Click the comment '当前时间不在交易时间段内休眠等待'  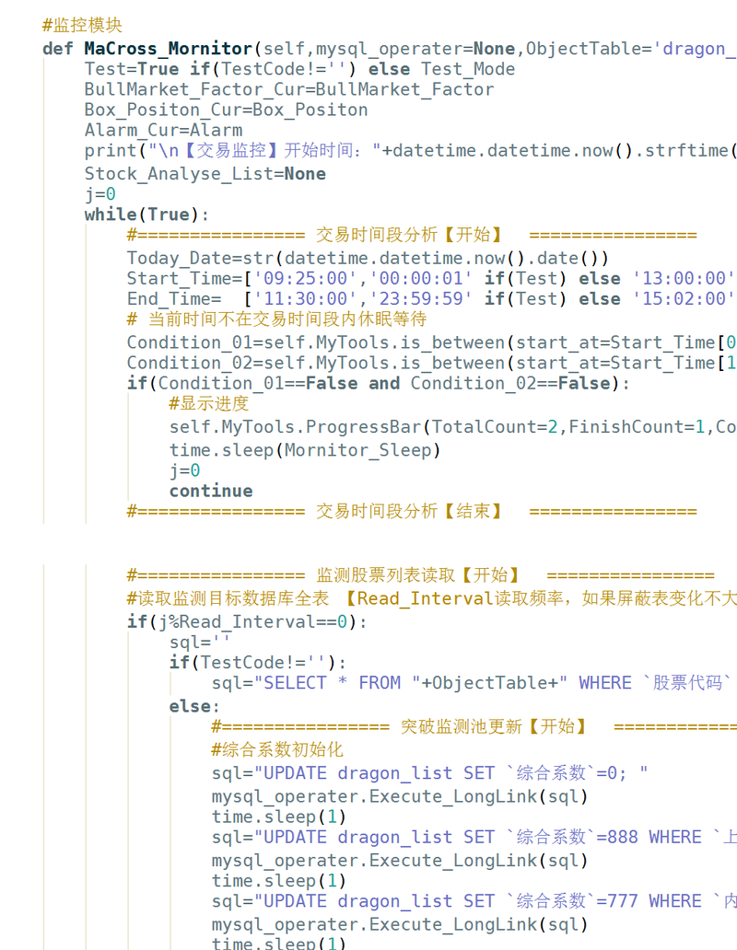[x=276, y=319]
